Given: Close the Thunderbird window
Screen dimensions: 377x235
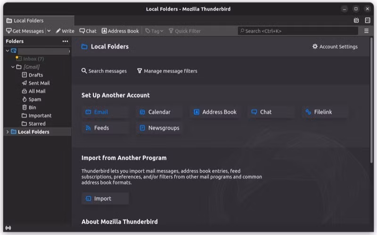Looking at the screenshot, I should coord(368,9).
